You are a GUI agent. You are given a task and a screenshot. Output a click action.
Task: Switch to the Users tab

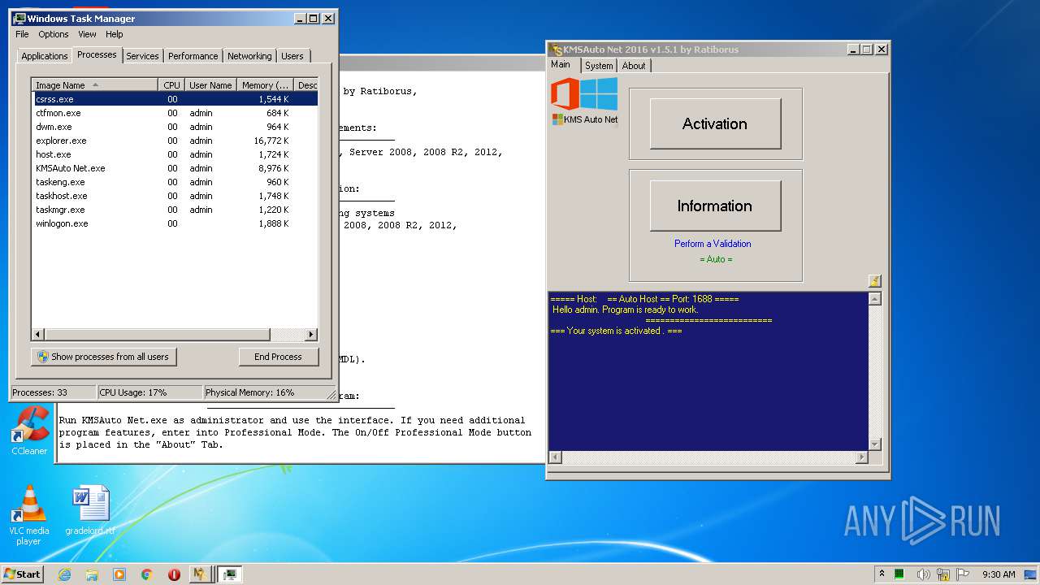(292, 56)
